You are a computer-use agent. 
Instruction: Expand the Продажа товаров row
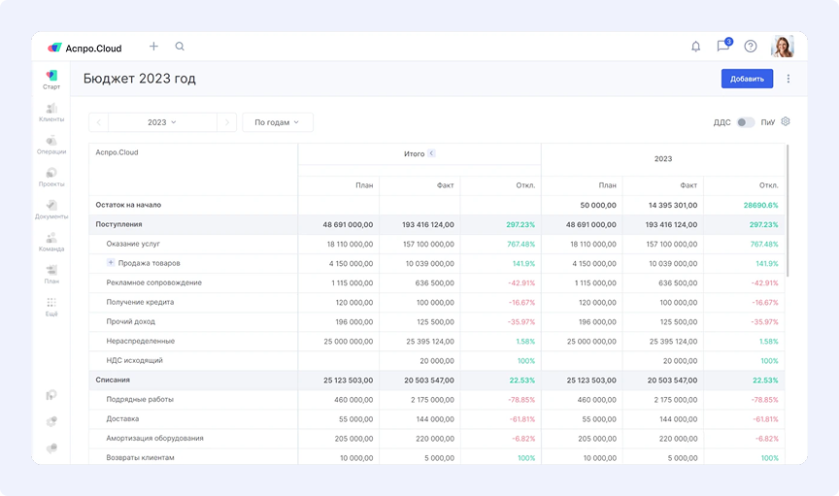(111, 263)
